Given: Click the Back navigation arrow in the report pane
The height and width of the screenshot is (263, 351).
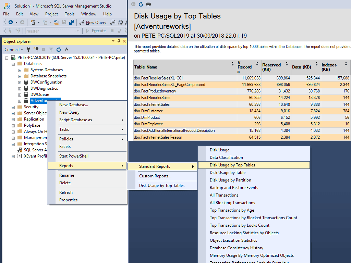Looking at the screenshot, I should point(133,4).
